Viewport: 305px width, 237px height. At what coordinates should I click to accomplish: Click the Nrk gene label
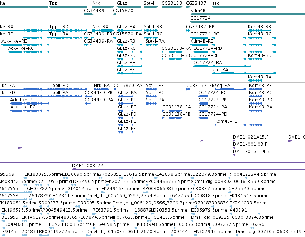(x=96, y=3)
